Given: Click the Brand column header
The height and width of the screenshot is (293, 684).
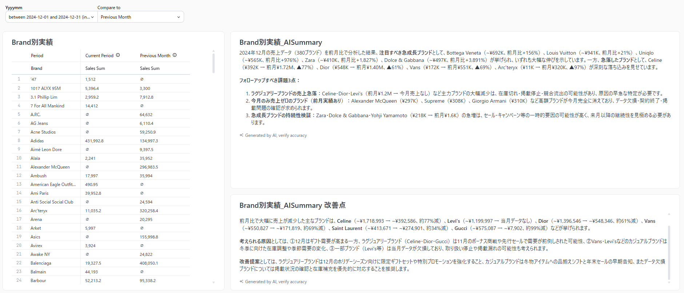Looking at the screenshot, I should coord(36,68).
